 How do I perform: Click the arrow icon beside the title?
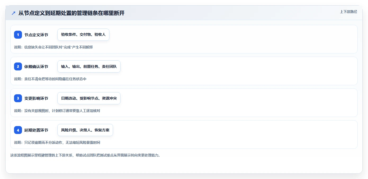click(14, 13)
